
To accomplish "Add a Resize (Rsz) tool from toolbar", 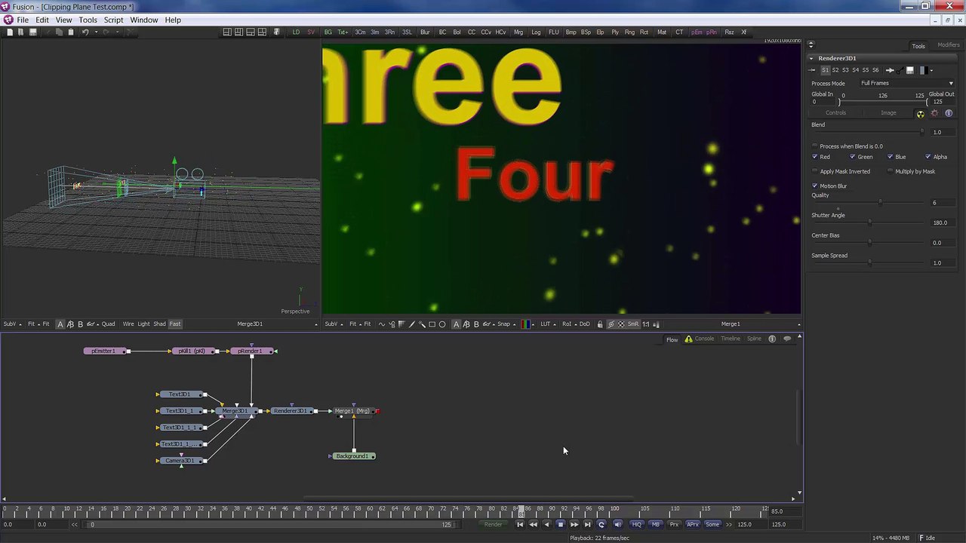I will click(729, 32).
